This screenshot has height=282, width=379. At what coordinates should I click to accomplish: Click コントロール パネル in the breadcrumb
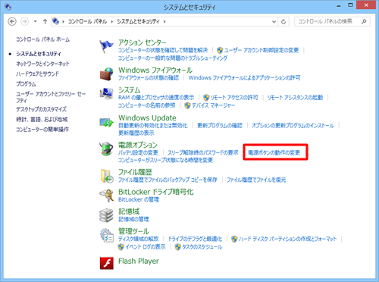point(87,21)
